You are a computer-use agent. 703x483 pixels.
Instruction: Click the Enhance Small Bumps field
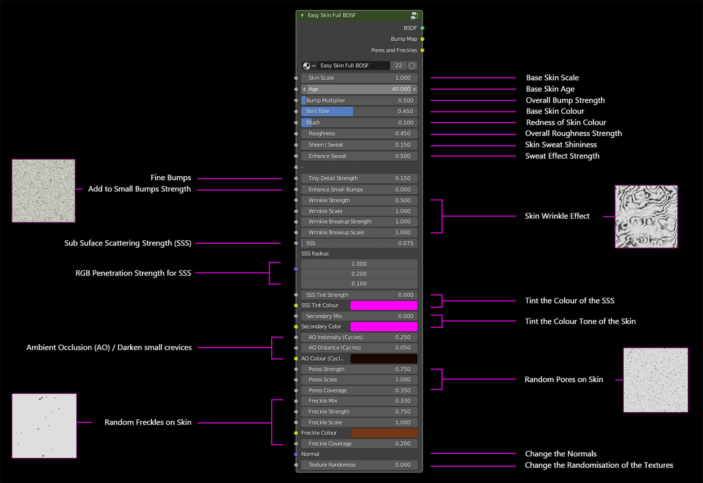(x=359, y=190)
